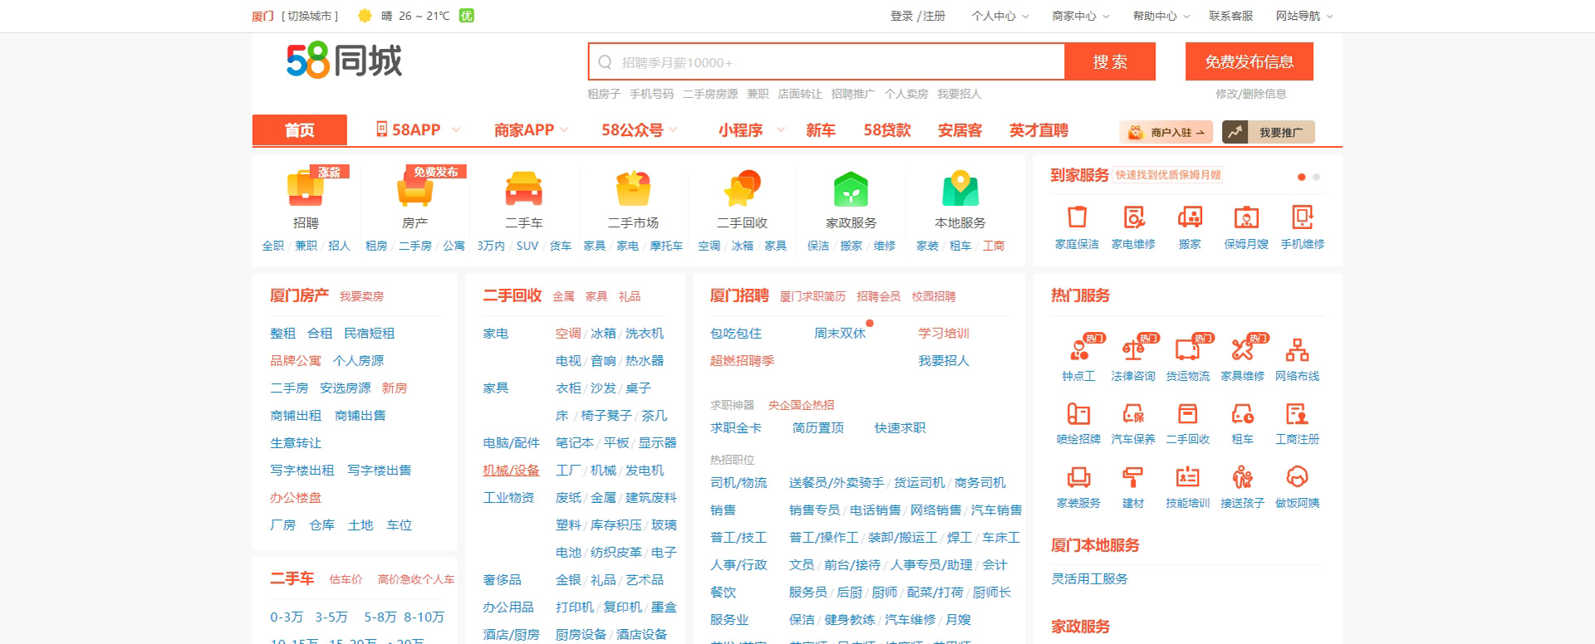The width and height of the screenshot is (1595, 644).
Task: Click the 58同城 site logo
Action: click(x=344, y=61)
